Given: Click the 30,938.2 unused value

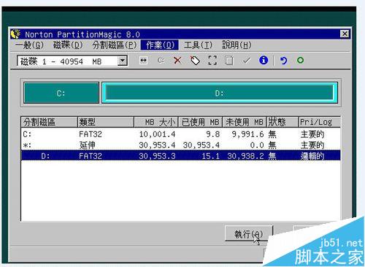Looking at the screenshot, I should pos(245,156).
